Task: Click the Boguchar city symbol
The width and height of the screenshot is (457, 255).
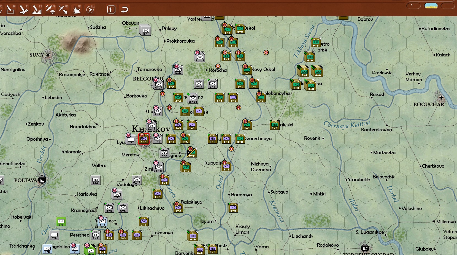Action: (x=441, y=97)
